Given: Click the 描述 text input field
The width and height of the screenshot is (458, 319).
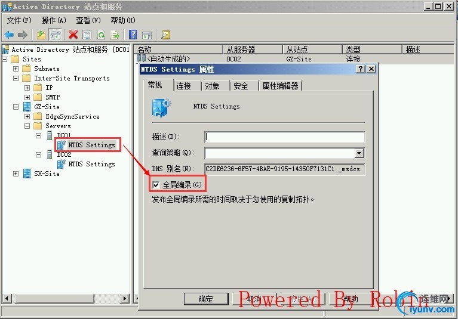Looking at the screenshot, I should (x=284, y=137).
